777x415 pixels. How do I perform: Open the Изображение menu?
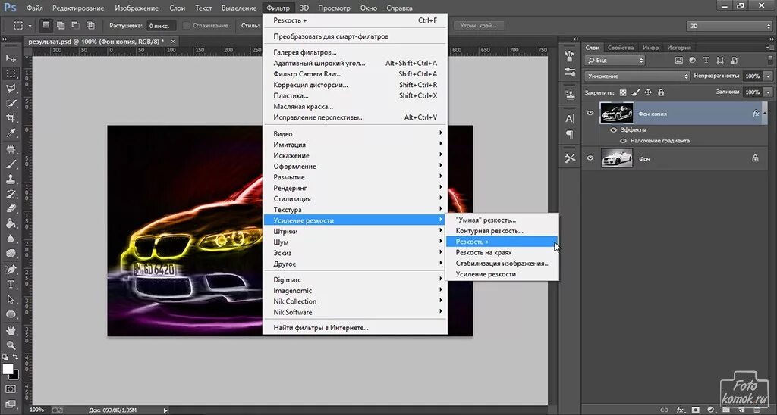(137, 8)
